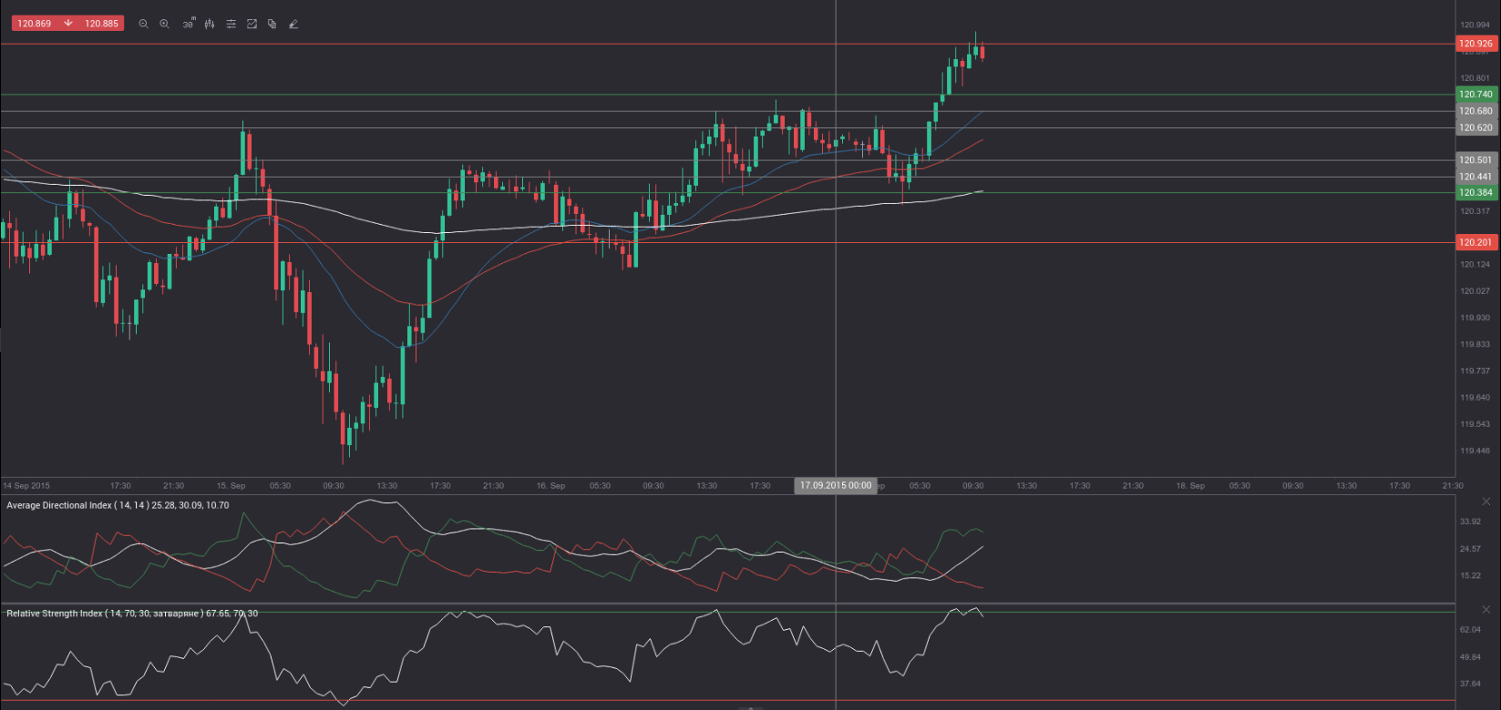Screen dimensions: 1501x710
Task: Click the red 120.869 / 120.885 price button
Action: (x=67, y=23)
